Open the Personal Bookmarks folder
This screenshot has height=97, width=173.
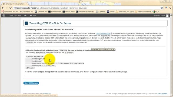tap(143, 12)
